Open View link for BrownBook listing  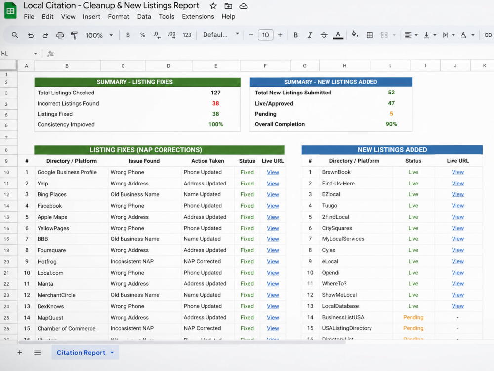[458, 172]
